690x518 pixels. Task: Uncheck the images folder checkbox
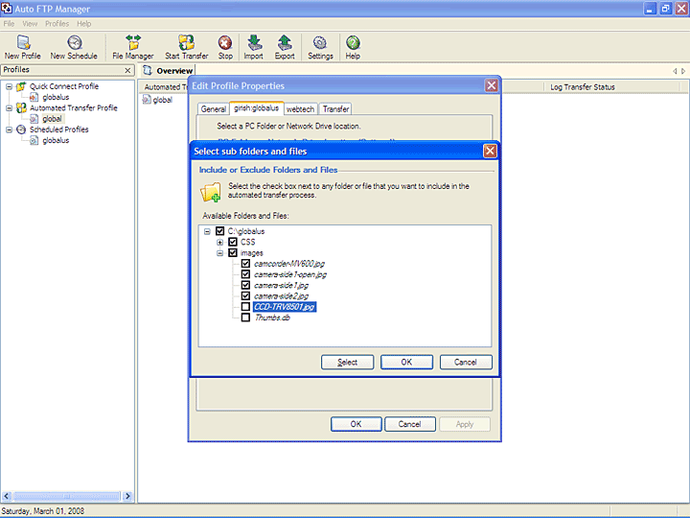point(233,253)
